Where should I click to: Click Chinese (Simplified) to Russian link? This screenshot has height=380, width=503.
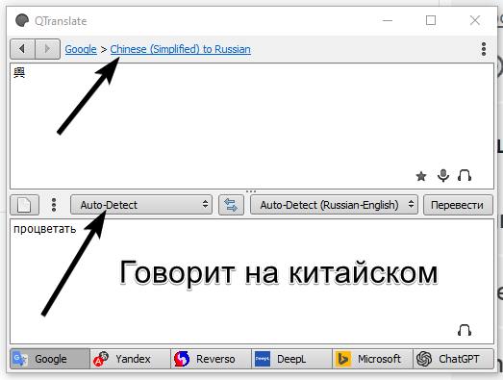pyautogui.click(x=180, y=49)
